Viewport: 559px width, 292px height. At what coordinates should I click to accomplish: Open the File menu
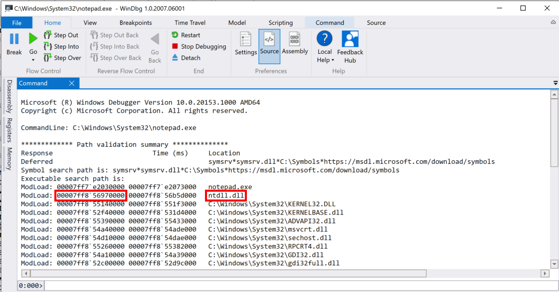pos(17,22)
